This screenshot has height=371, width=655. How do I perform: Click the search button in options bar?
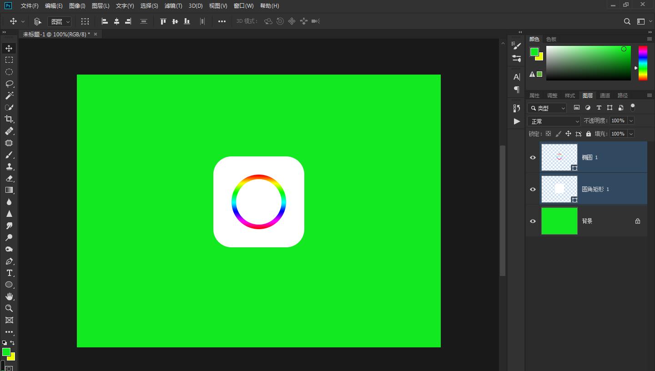point(627,21)
